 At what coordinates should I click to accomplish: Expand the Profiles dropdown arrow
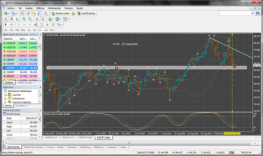click(16, 13)
